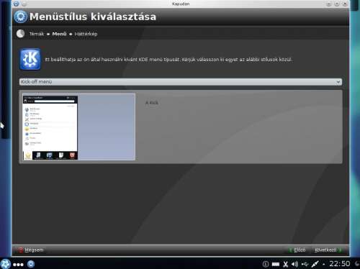Click the 'A Kick' description text
The width and height of the screenshot is (360, 269).
tap(152, 103)
